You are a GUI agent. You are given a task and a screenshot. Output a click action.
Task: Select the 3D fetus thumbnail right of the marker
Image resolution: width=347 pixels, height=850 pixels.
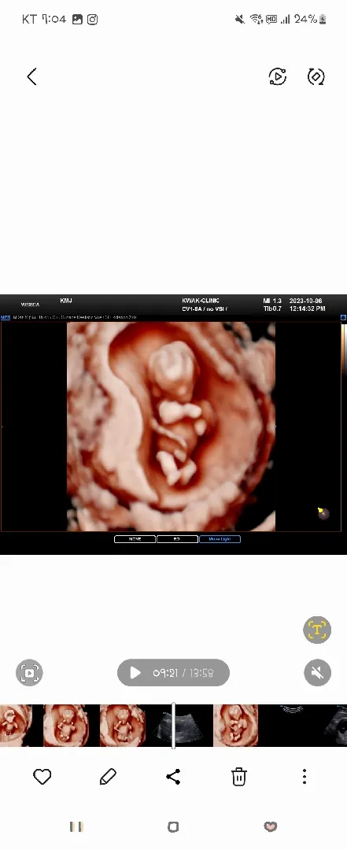[x=235, y=726]
